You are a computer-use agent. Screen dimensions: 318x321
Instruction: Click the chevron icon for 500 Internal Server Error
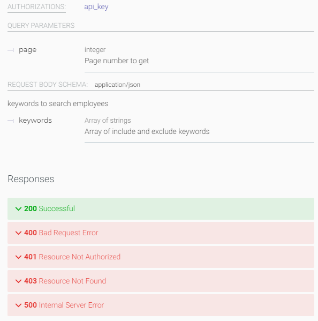pos(18,305)
